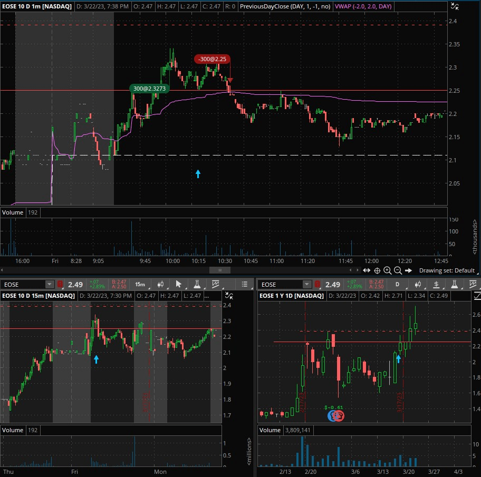Image resolution: width=481 pixels, height=477 pixels.
Task: Toggle the millions volume axis expander
Action: pyautogui.click(x=249, y=451)
